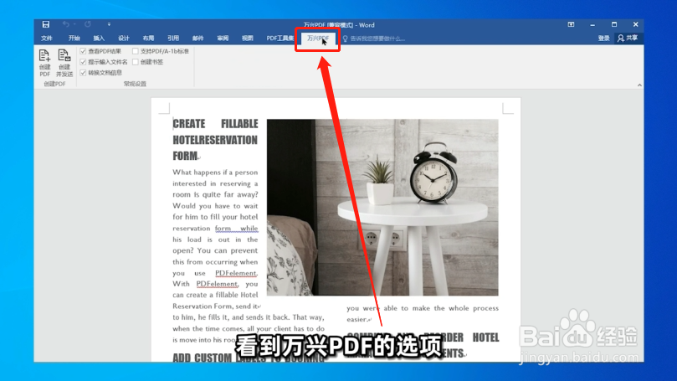Click the text 'What happens if a person'

215,172
